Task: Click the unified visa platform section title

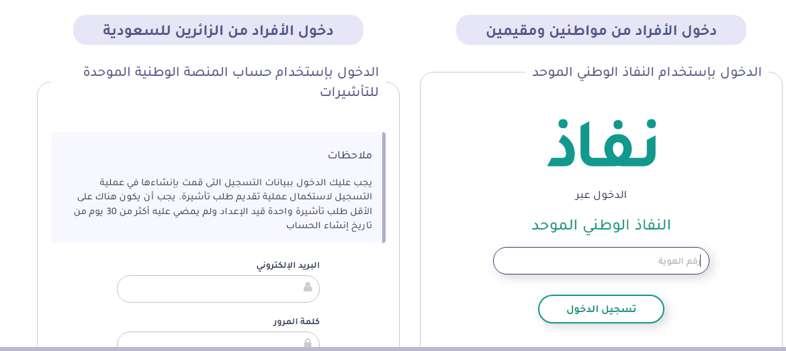Action: point(230,82)
